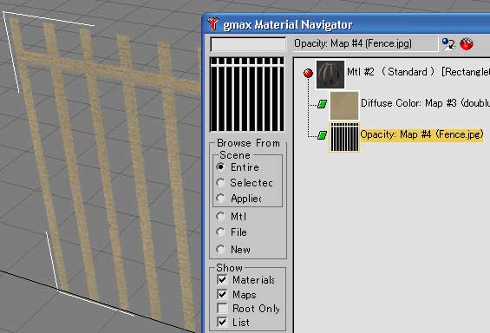Viewport: 490px width, 333px height.
Task: Choose the Applied radio option
Action: tap(220, 198)
